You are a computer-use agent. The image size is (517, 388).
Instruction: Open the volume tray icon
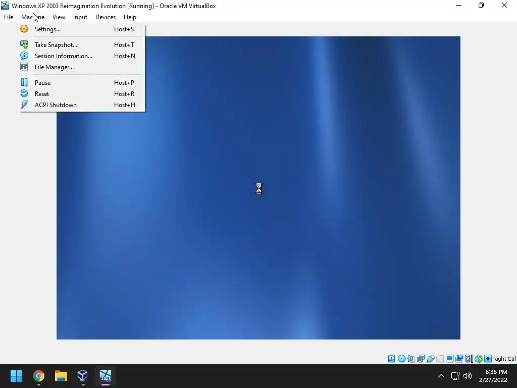(468, 376)
